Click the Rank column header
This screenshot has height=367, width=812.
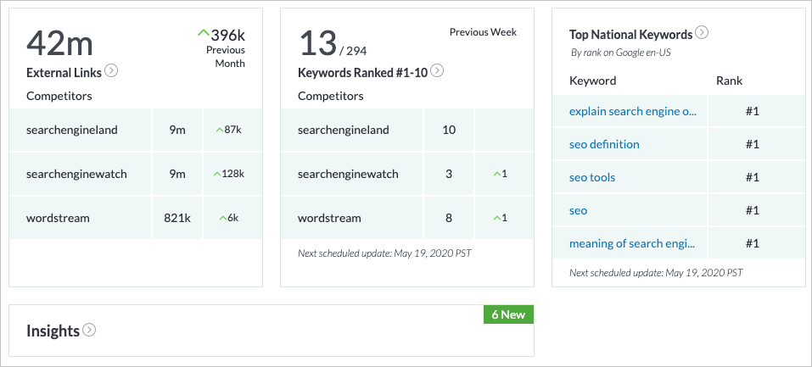coord(729,81)
